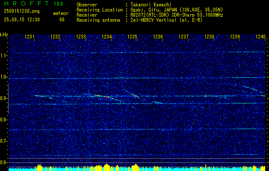Click time marker 1237
This screenshot has width=269, height=171.
point(183,36)
